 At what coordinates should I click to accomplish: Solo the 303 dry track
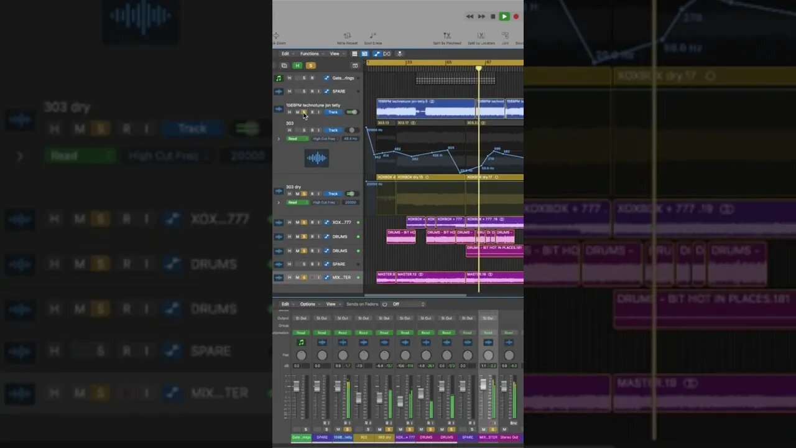point(304,194)
